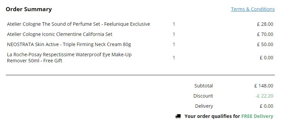
Task: Click NEOSTRATA Triple Firming Neck Cream item
Action: [69, 44]
